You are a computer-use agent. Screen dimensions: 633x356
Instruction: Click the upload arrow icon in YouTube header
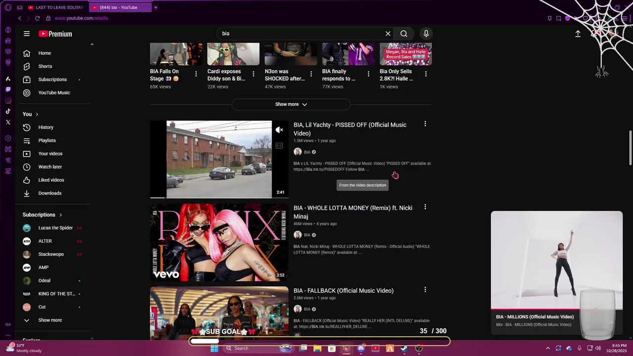578,34
